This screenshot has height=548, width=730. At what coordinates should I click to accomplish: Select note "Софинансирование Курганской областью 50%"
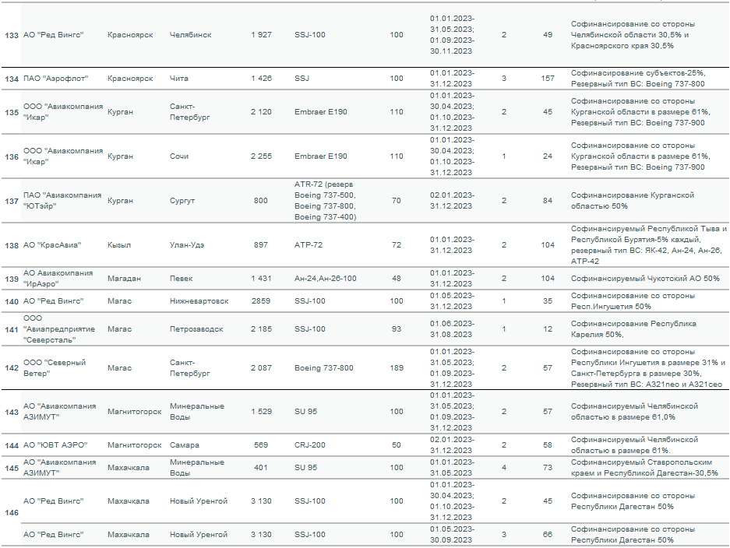633,201
